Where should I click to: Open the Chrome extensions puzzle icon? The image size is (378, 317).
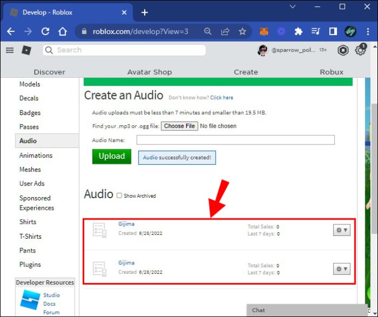298,31
